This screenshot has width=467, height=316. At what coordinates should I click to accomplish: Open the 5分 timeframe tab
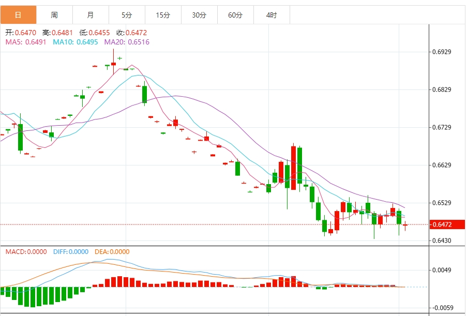[127, 14]
